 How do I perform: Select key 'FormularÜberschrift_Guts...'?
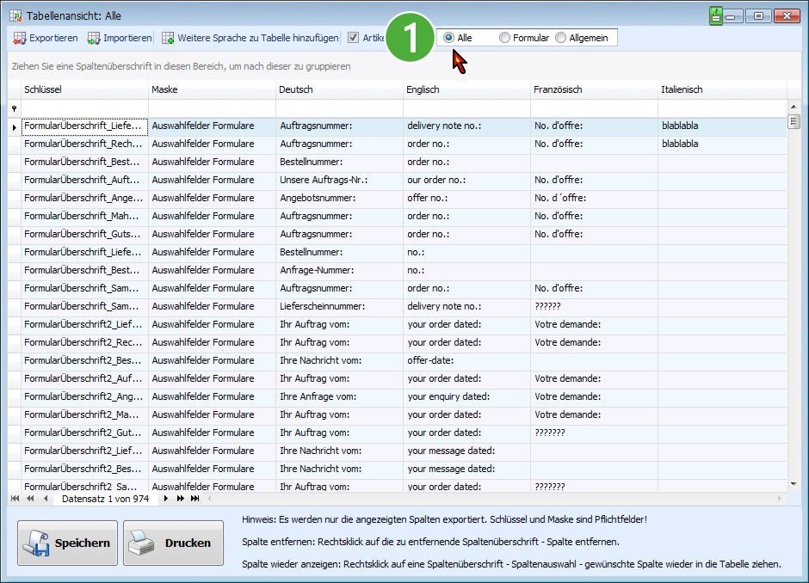point(84,234)
